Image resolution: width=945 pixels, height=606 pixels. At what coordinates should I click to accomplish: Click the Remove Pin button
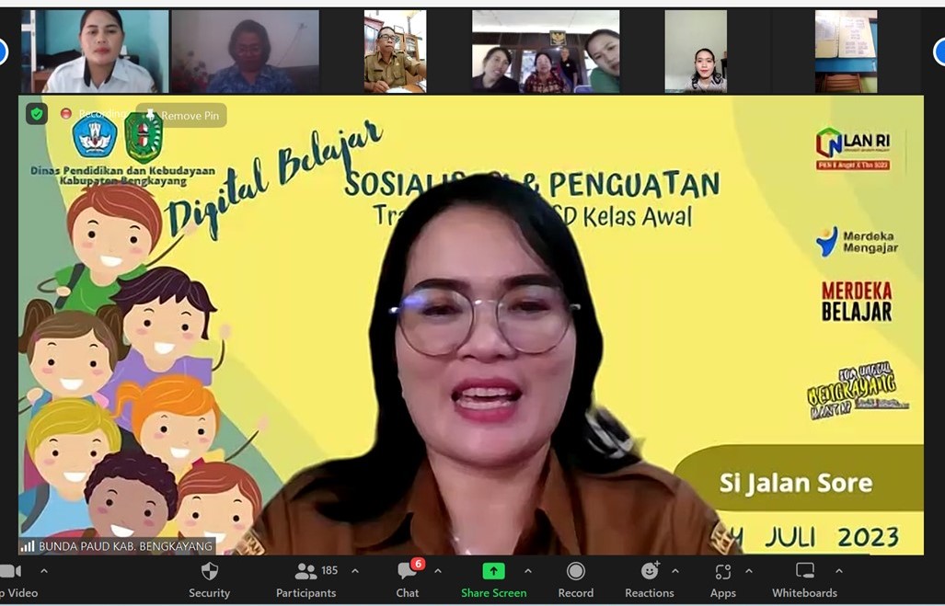coord(182,116)
